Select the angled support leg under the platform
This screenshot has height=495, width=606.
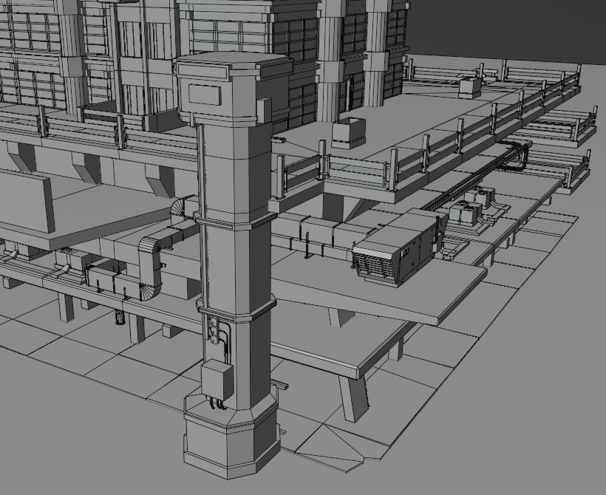coord(353,397)
